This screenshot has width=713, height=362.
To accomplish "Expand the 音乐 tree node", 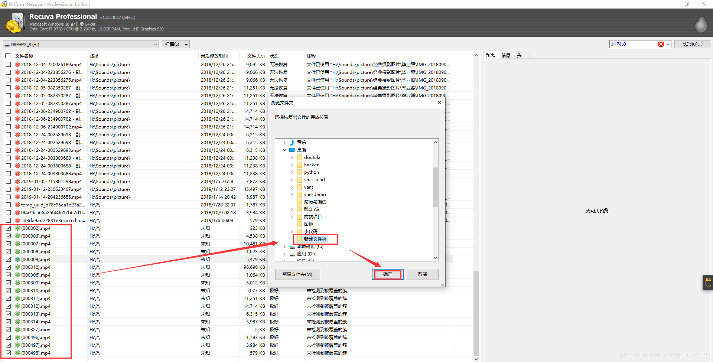I will tap(285, 143).
